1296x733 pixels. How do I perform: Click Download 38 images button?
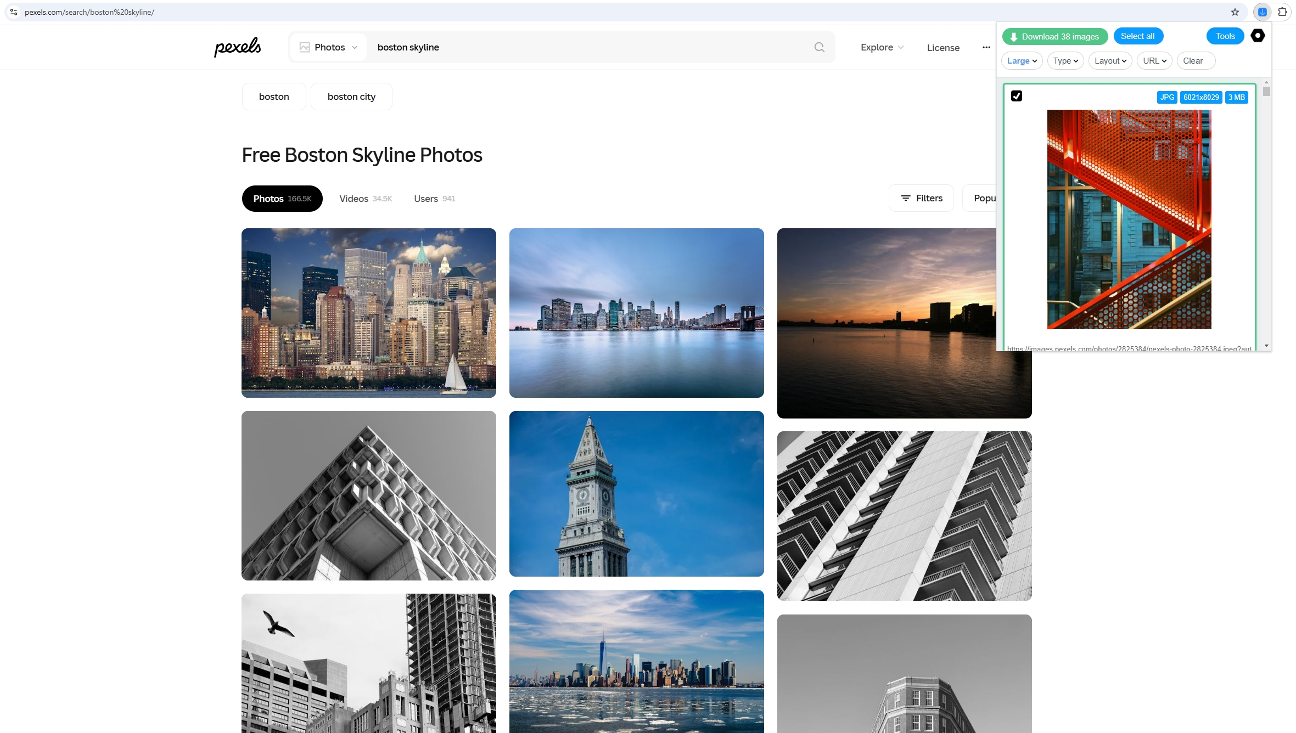pos(1055,36)
